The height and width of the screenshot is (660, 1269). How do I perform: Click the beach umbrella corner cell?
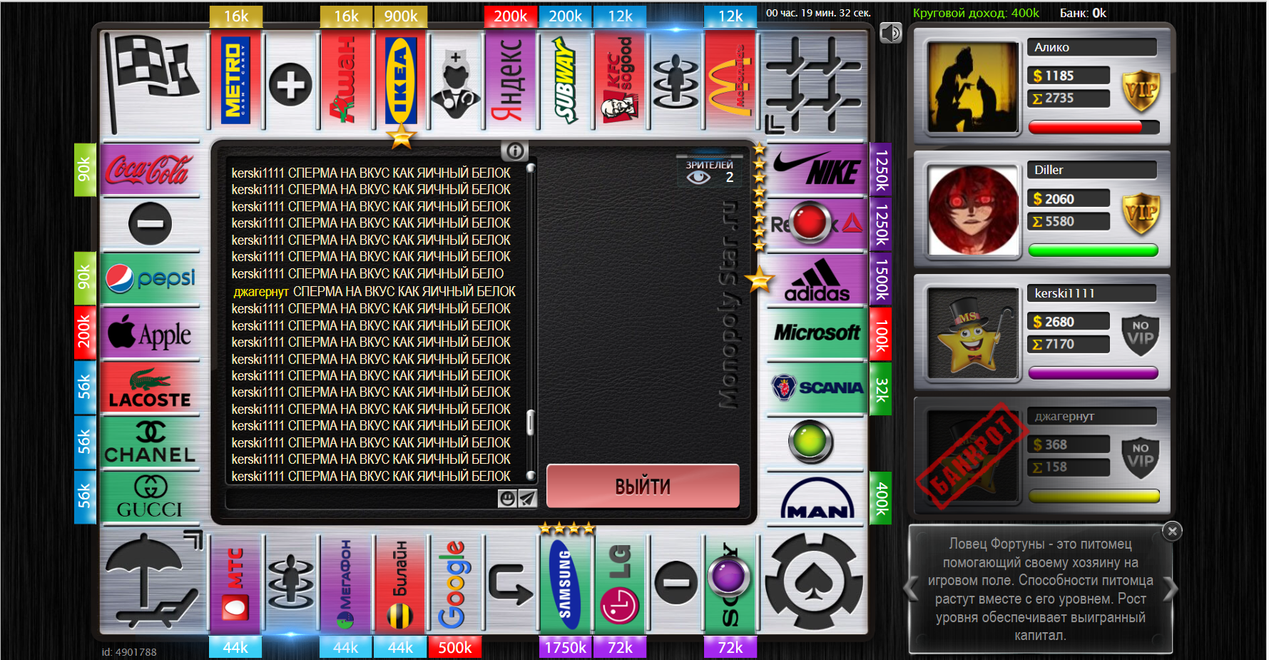tap(152, 582)
